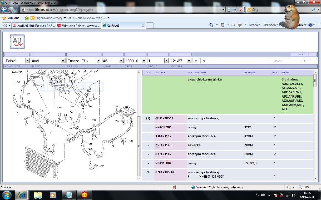Expand the Sugerowane witryny favorites dropdown
This screenshot has height=200, width=321.
[x=65, y=18]
